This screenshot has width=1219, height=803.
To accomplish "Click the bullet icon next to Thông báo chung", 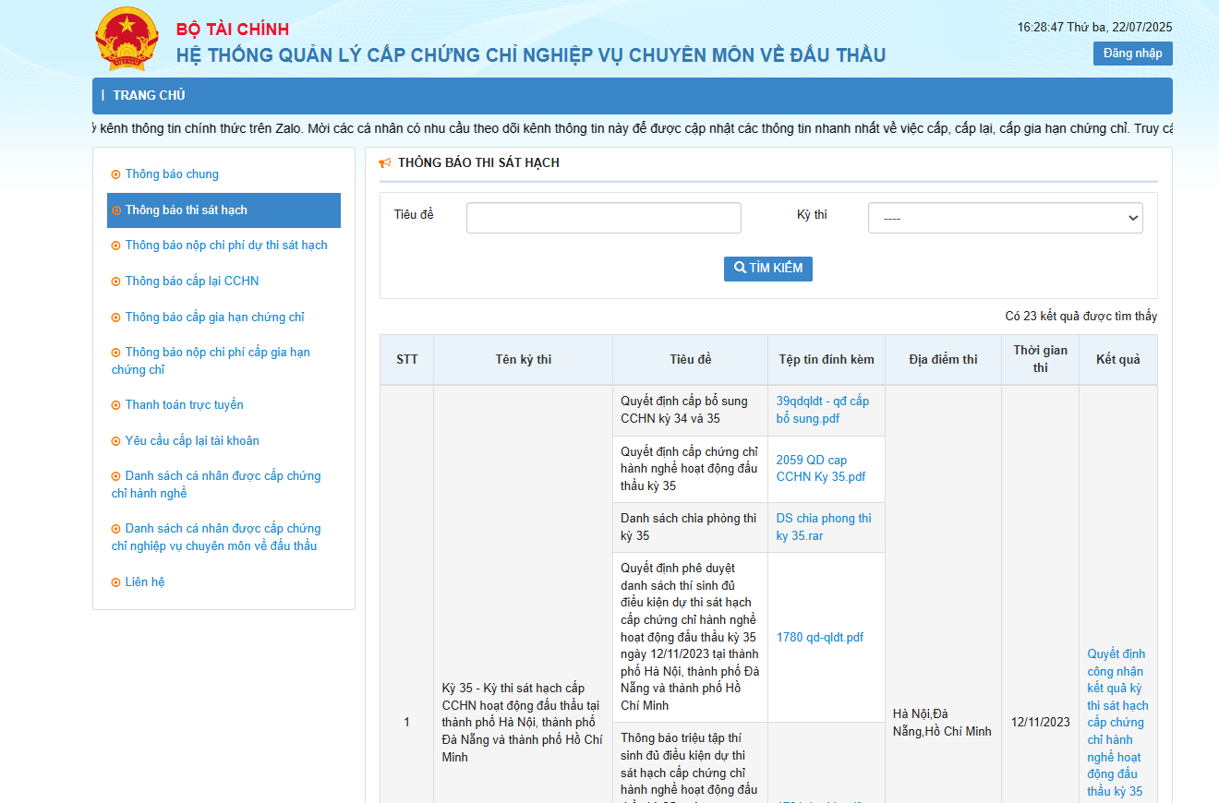I will click(x=115, y=174).
